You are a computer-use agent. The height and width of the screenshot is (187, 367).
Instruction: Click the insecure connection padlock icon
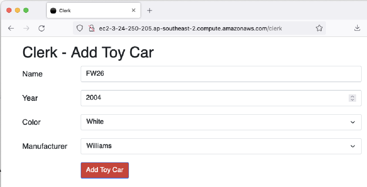coord(92,28)
